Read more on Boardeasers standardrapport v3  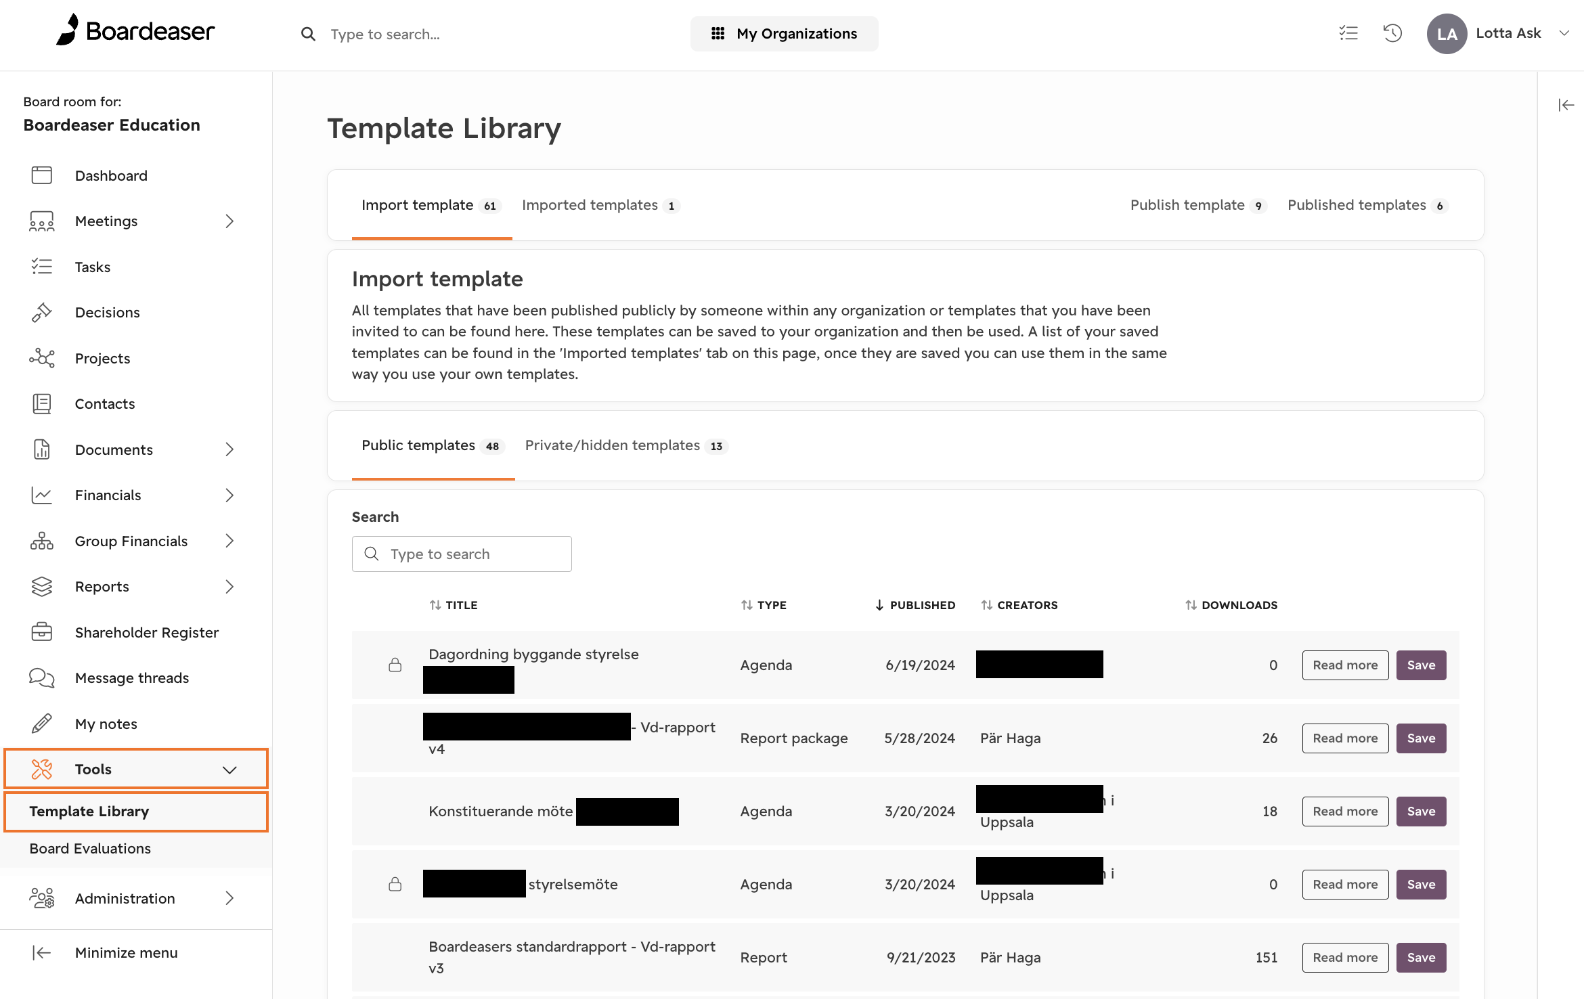coord(1345,958)
